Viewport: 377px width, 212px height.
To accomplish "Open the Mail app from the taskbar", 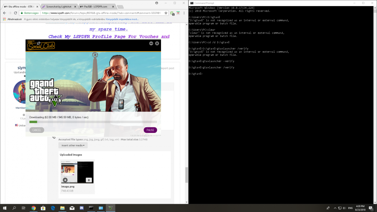I will coord(72,208).
